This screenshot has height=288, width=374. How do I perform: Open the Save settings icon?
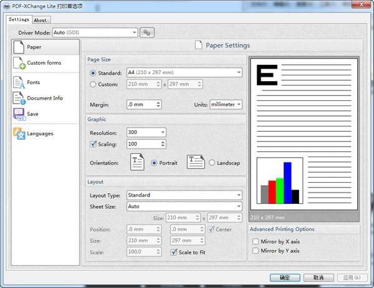pyautogui.click(x=19, y=114)
